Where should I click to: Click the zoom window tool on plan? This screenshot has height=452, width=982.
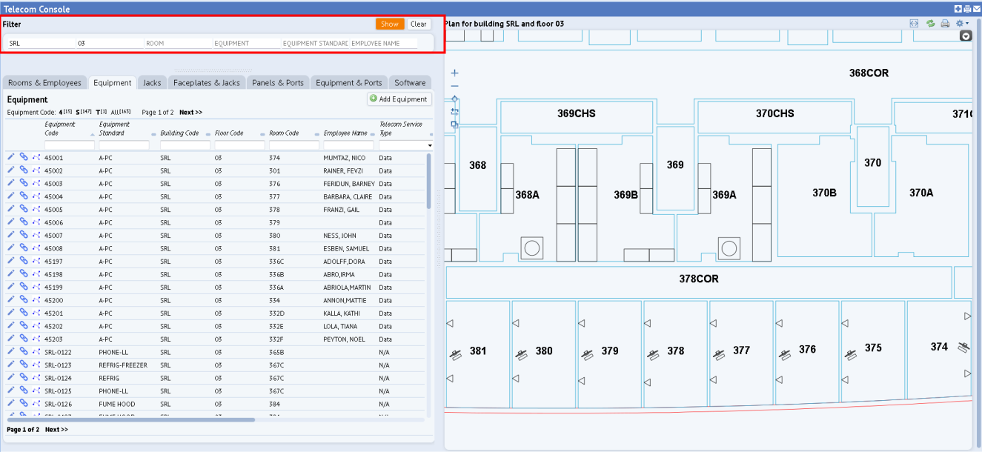click(x=455, y=111)
